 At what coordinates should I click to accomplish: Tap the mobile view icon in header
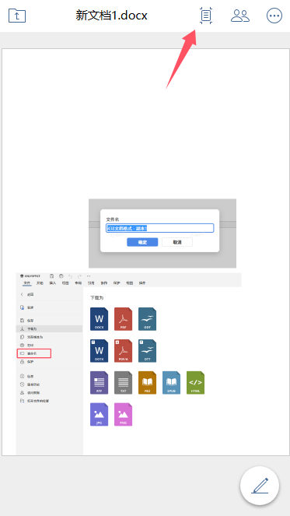(x=206, y=16)
